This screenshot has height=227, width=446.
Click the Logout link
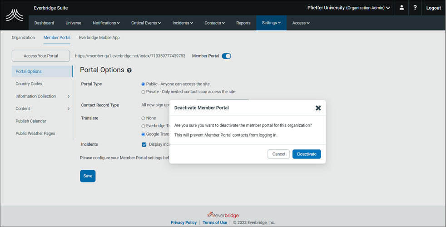point(433,8)
